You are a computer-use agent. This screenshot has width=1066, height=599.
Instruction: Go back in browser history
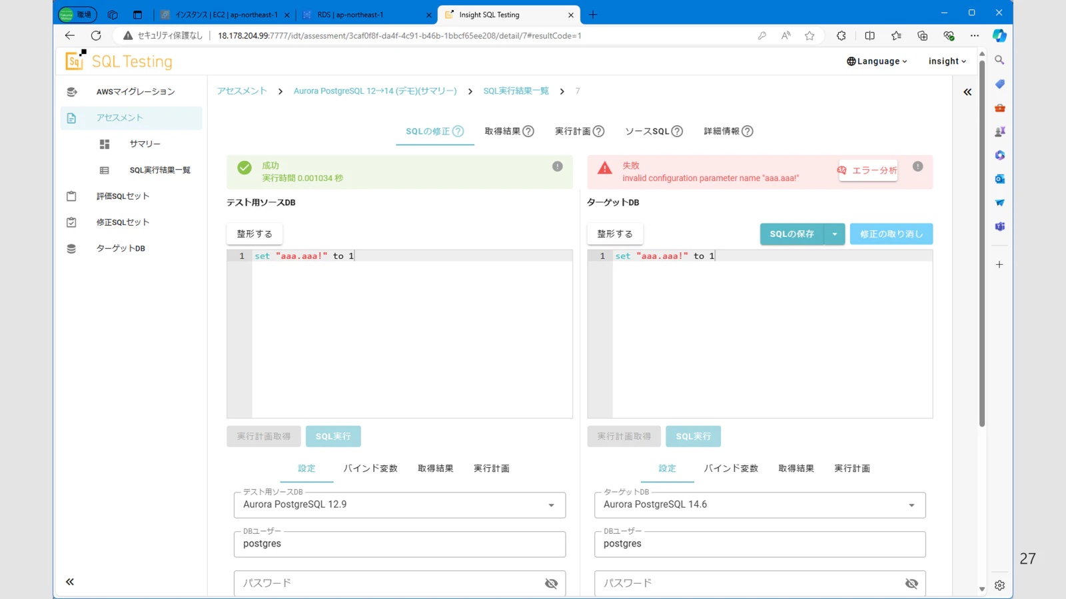coord(70,35)
